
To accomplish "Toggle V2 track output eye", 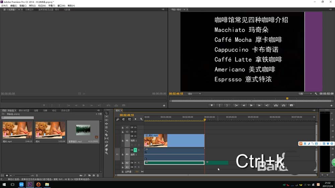I will pos(135,132).
